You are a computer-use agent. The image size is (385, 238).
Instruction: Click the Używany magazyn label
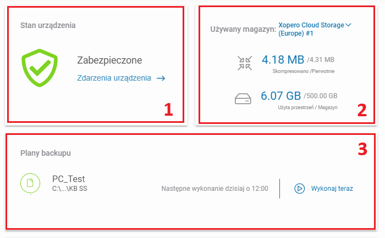(243, 29)
